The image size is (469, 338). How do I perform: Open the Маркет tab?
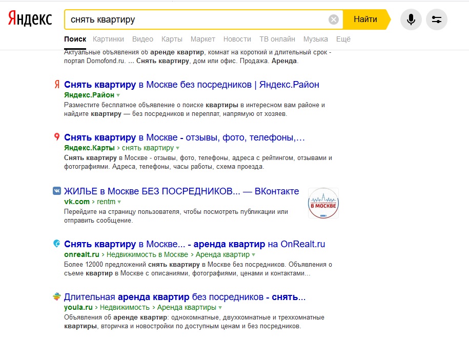point(203,39)
